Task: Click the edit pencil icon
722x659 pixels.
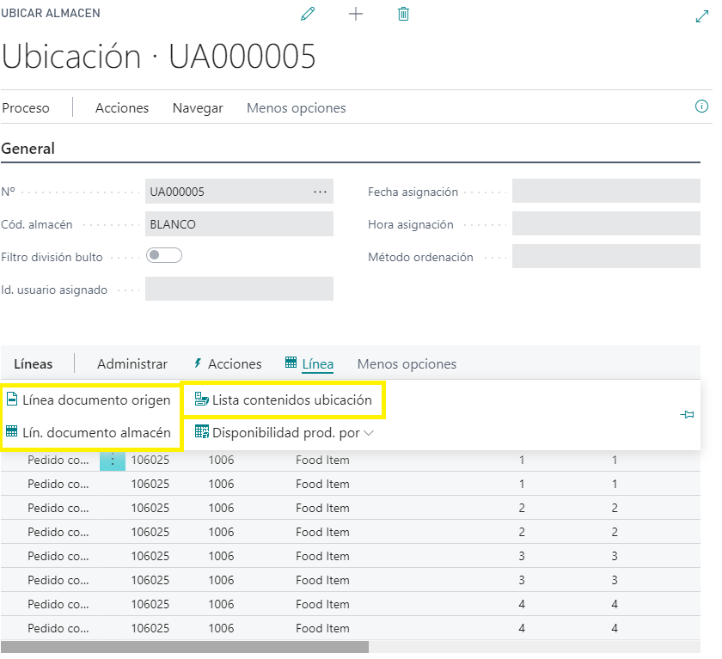Action: [308, 14]
